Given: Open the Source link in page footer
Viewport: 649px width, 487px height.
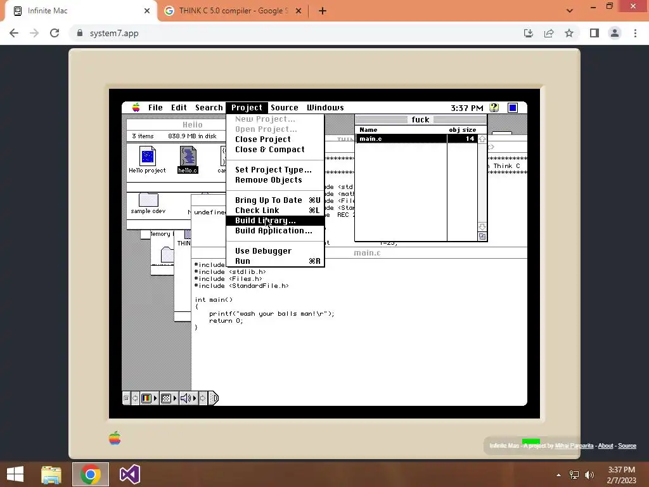Looking at the screenshot, I should tap(627, 446).
